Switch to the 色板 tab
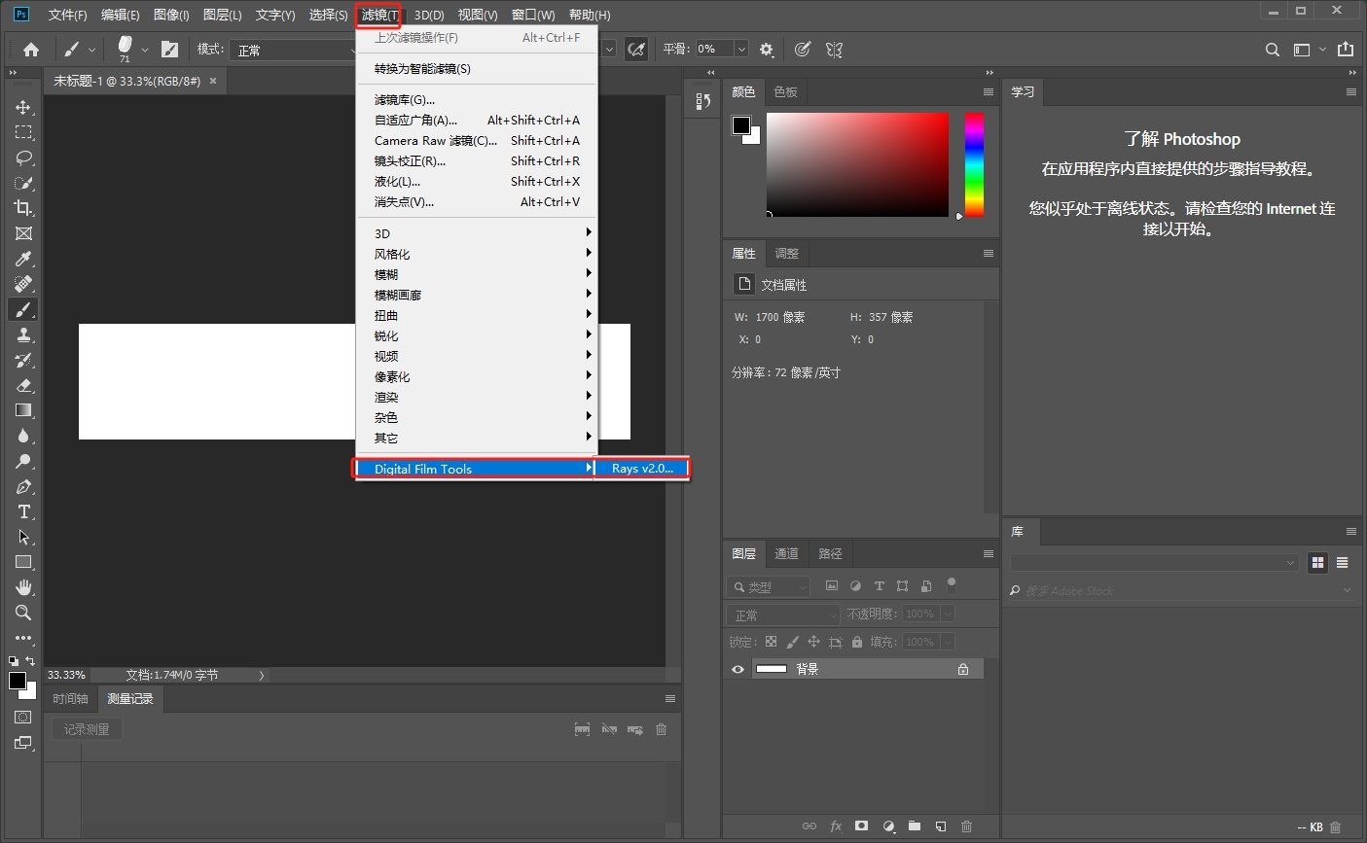Viewport: 1367px width, 843px height. point(785,91)
